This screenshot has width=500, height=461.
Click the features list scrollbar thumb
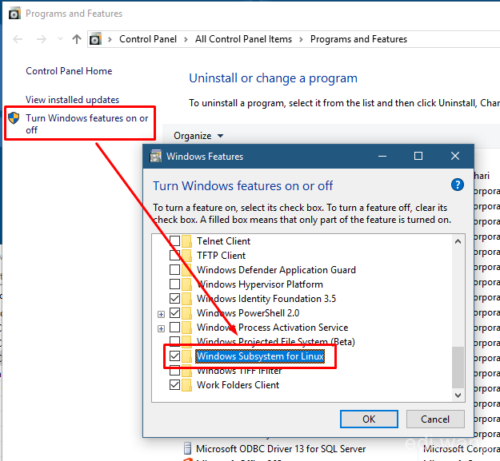tap(458, 368)
